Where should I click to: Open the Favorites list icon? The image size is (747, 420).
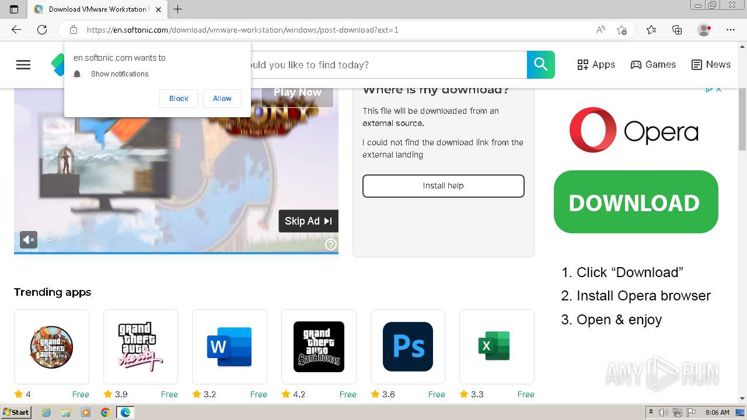651,30
